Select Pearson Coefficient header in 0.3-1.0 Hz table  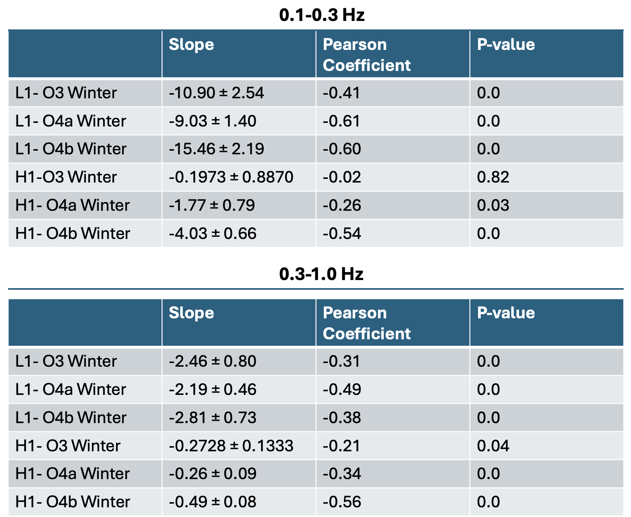coord(366,323)
